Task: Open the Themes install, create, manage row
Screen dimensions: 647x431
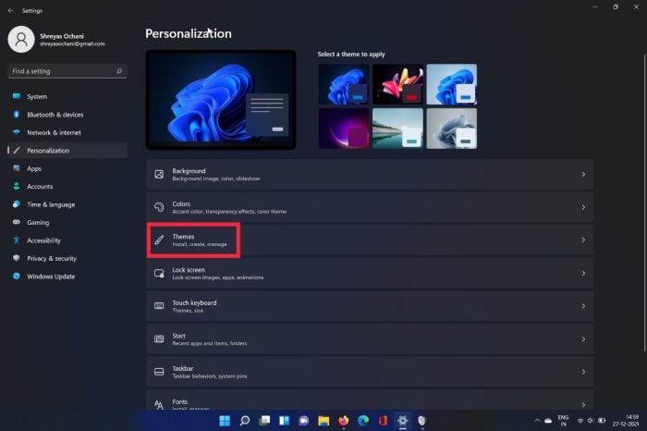Action: [370, 240]
